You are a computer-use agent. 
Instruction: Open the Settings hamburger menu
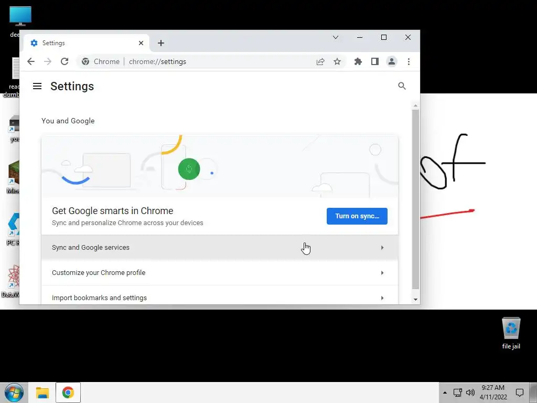tap(37, 86)
